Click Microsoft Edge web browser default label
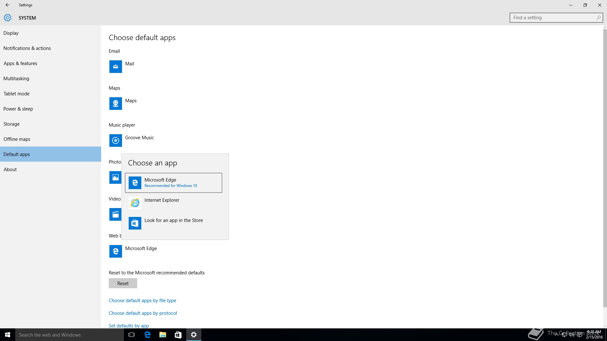This screenshot has height=341, width=607. click(141, 248)
